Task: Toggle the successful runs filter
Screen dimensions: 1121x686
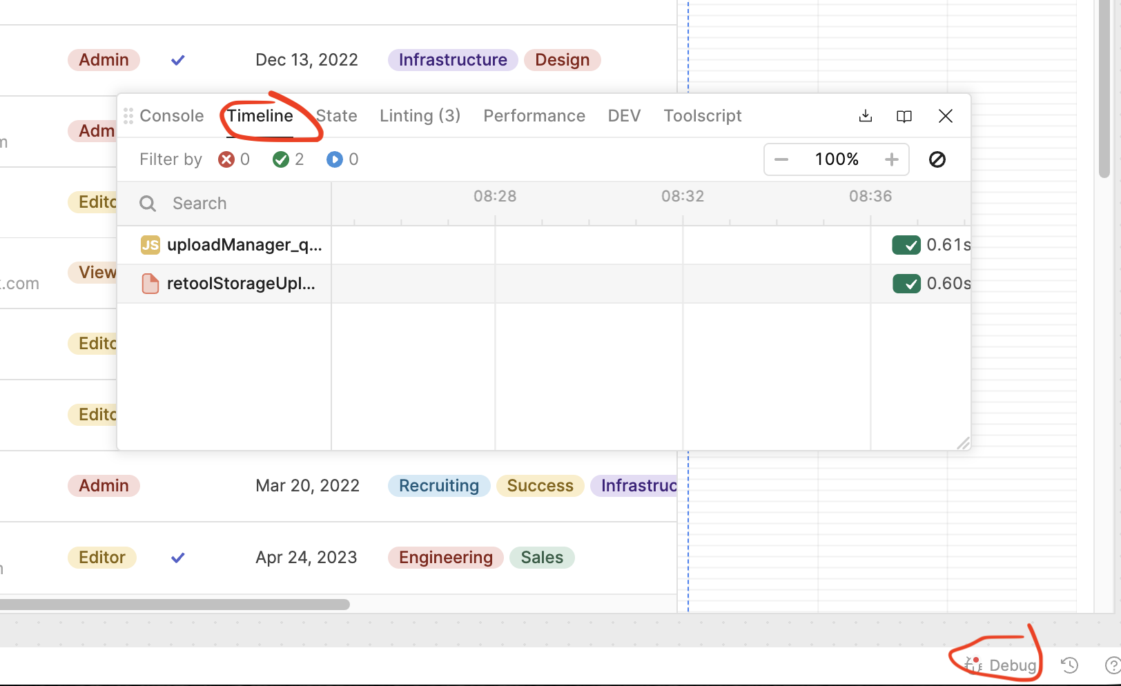Action: [x=281, y=159]
